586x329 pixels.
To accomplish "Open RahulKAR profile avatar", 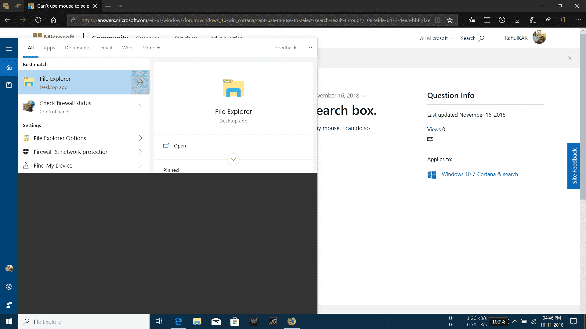I will coord(539,37).
